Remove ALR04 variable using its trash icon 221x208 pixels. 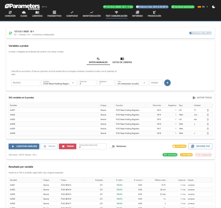click(x=208, y=124)
